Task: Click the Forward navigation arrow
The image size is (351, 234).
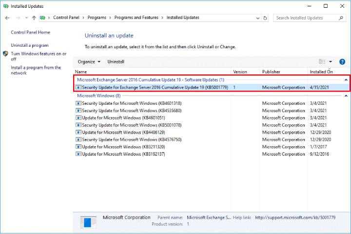Action: coord(18,18)
